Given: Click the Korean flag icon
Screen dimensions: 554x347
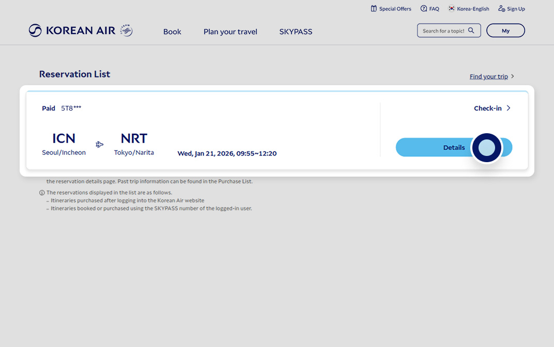Looking at the screenshot, I should (x=452, y=9).
